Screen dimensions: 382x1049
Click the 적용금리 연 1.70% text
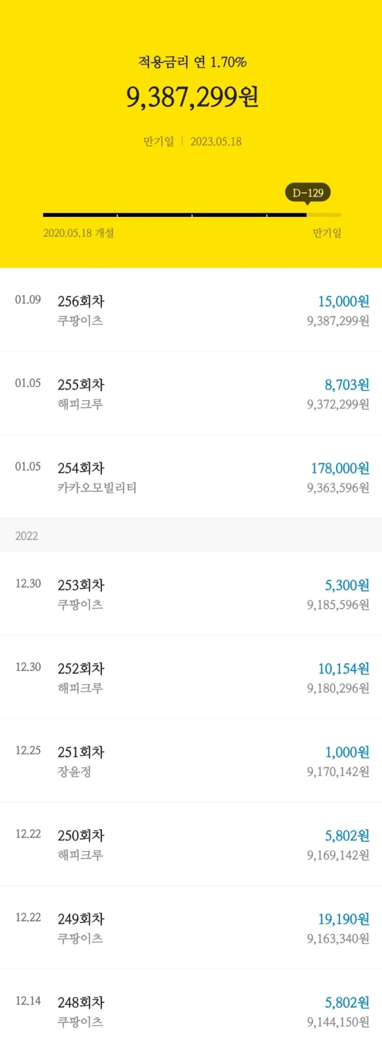pos(192,62)
